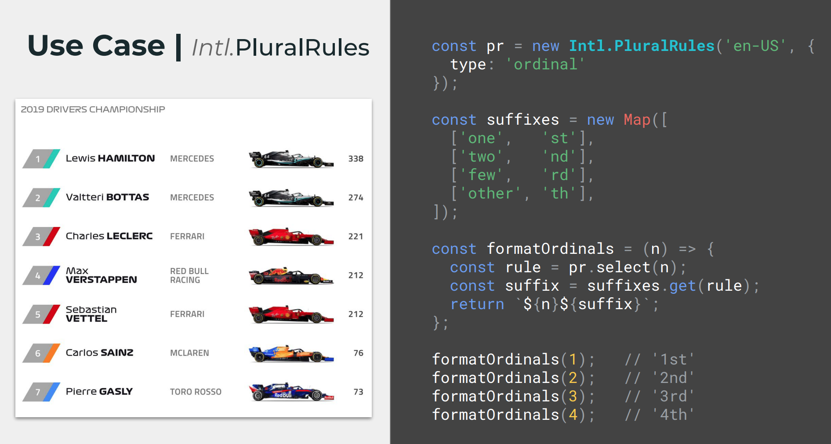831x444 pixels.
Task: Click Intl.PluralRules in the code
Action: [x=642, y=46]
